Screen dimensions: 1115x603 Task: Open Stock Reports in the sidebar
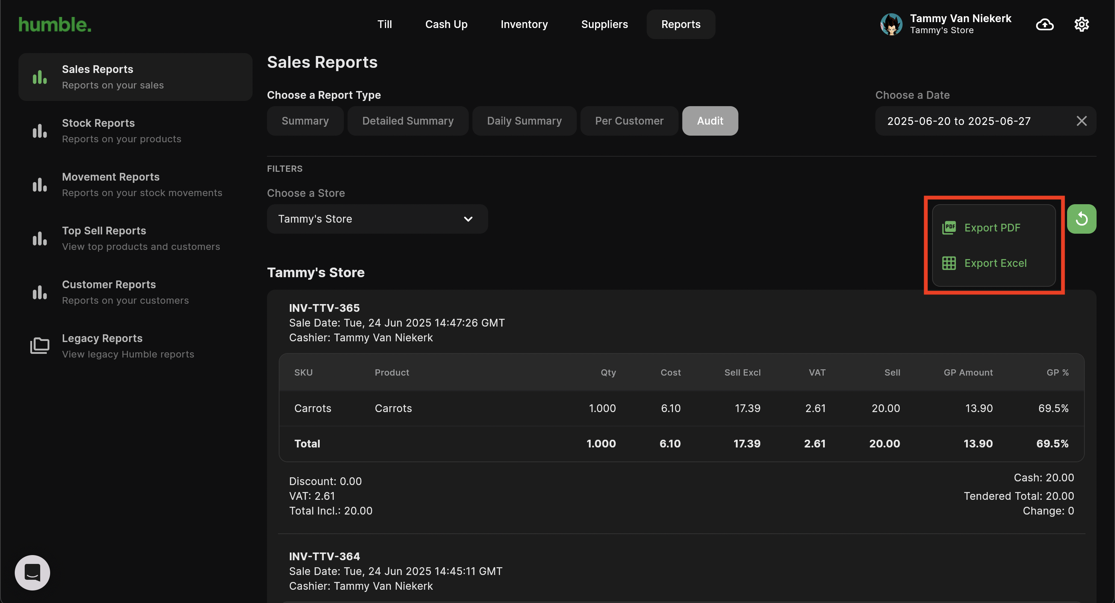pyautogui.click(x=135, y=130)
